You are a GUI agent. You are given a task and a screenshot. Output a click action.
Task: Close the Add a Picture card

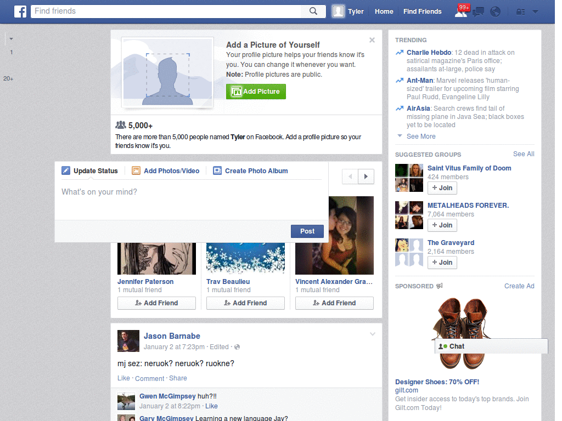tap(372, 40)
